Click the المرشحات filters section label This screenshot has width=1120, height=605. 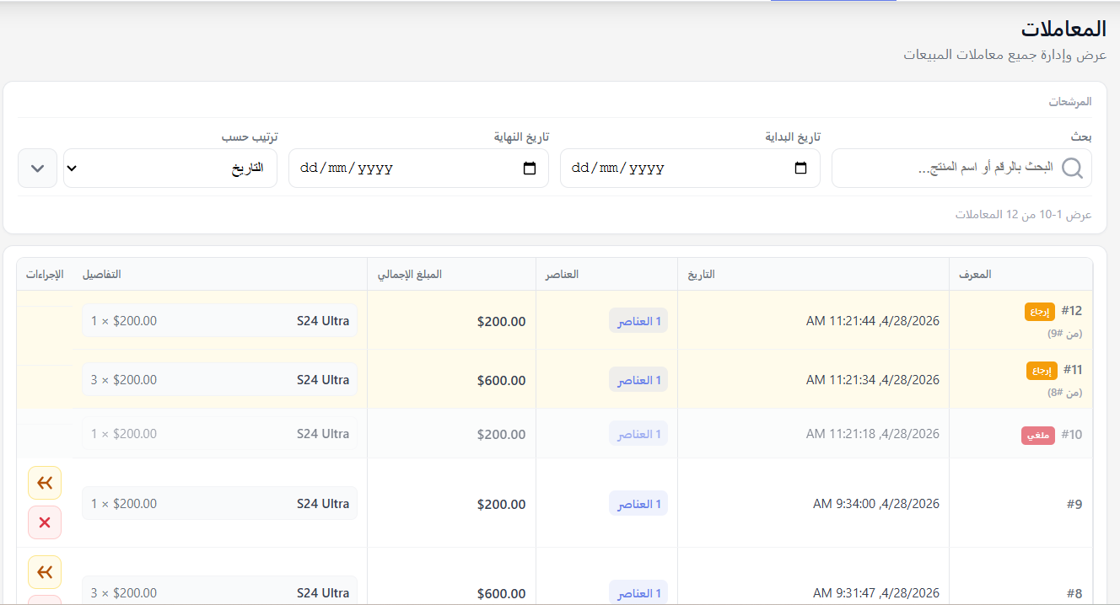(x=1070, y=101)
